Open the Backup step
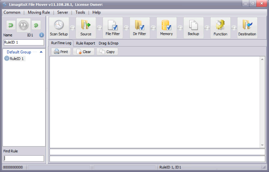Image resolution: width=269 pixels, height=172 pixels. pos(193,28)
